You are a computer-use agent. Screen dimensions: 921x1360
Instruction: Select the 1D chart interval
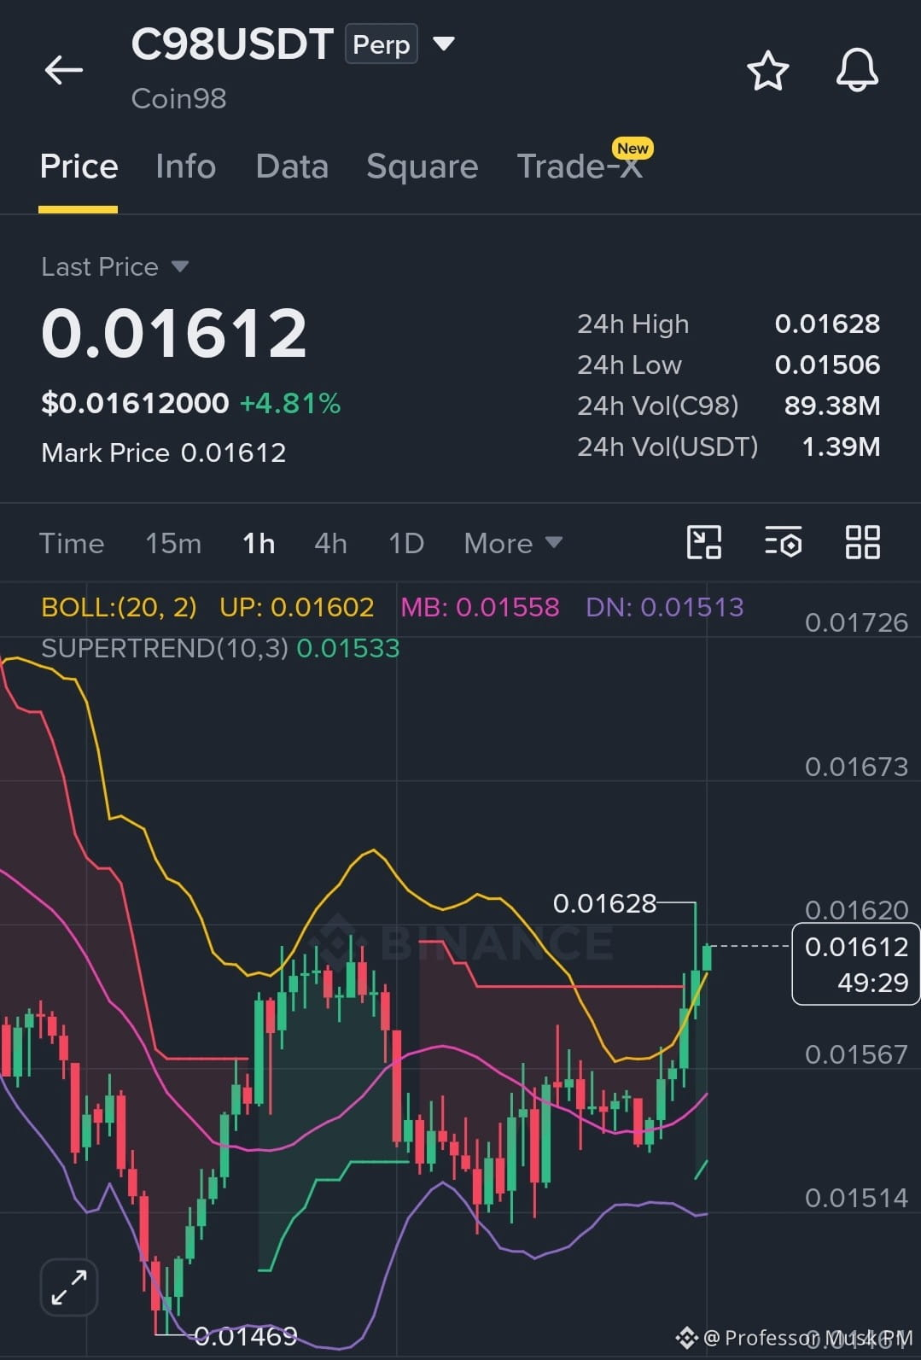pos(406,543)
